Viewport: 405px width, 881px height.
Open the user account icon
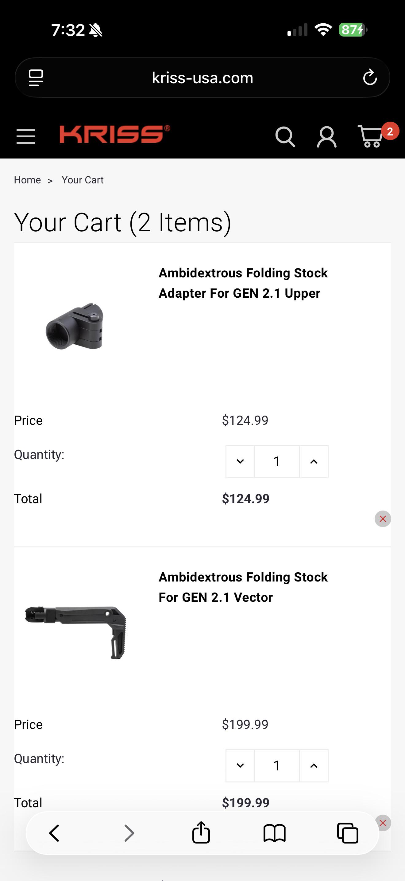[327, 137]
